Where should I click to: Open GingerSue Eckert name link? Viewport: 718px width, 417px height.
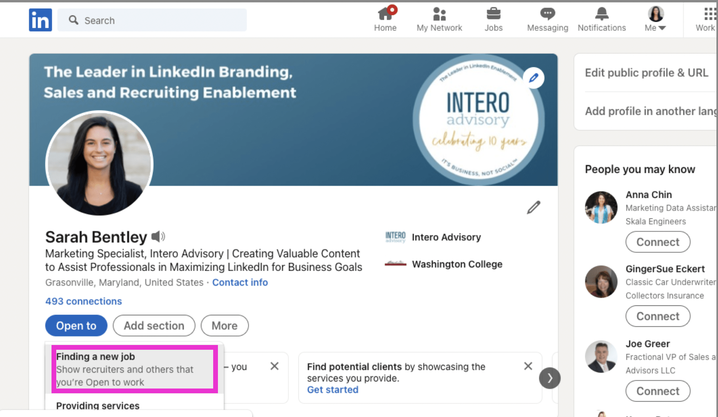pyautogui.click(x=665, y=269)
